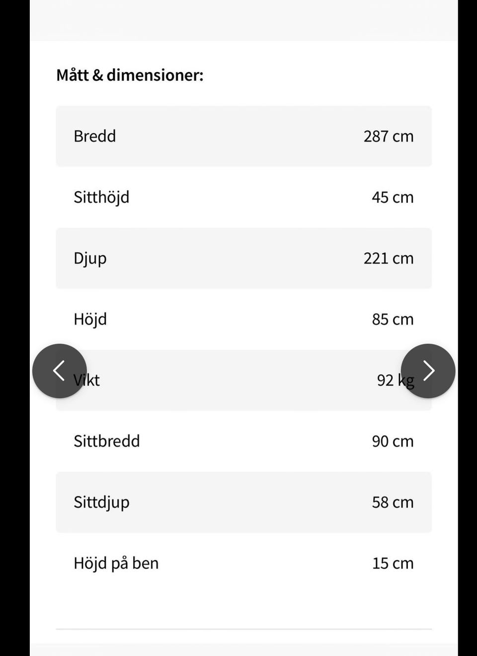Go to the previous image with left arrow
The height and width of the screenshot is (656, 477).
click(60, 371)
